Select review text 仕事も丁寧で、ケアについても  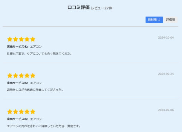27,54
